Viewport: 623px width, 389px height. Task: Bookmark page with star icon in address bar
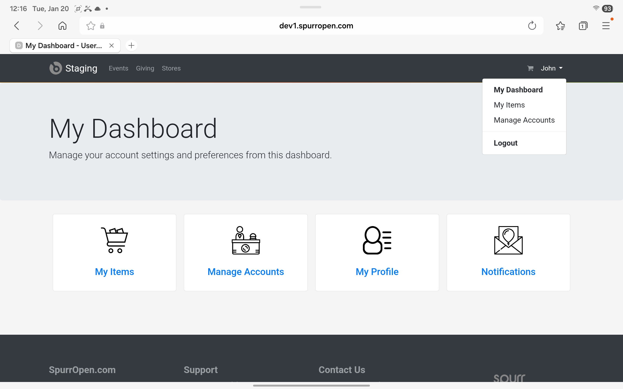(x=91, y=26)
